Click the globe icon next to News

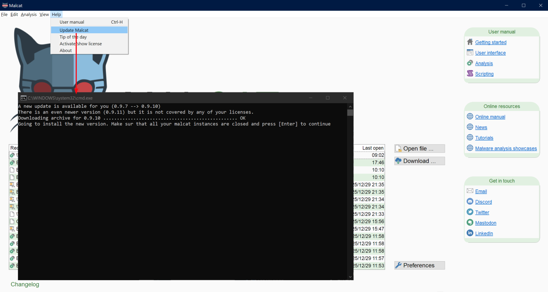(470, 127)
